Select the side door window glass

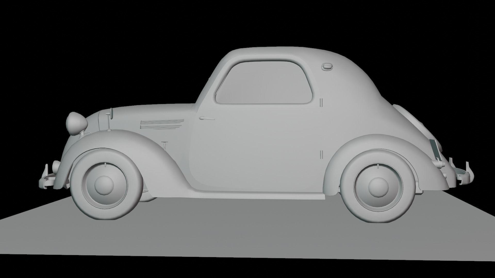click(264, 82)
